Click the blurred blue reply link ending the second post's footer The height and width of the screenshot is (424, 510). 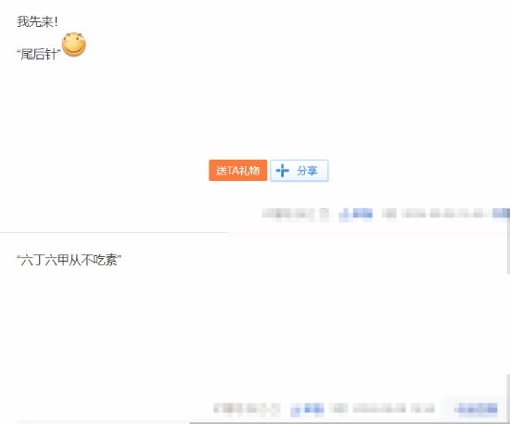[476, 408]
